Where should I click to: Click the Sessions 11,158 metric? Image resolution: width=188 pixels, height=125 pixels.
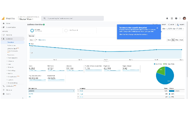coord(75,69)
